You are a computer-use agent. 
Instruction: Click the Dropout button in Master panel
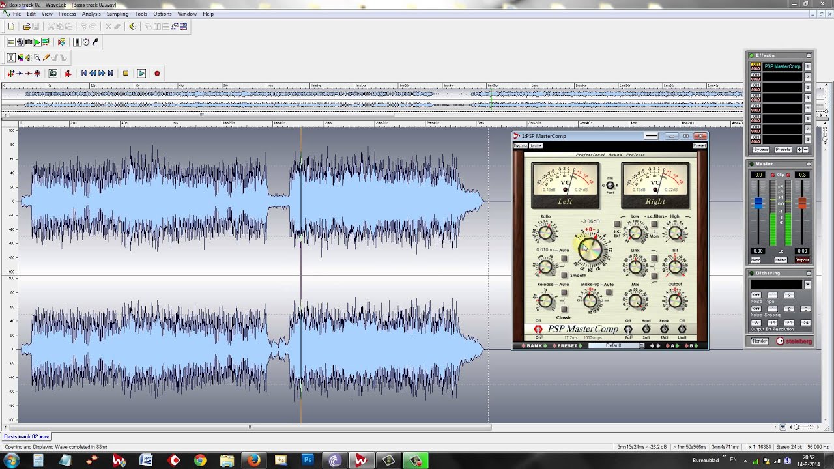pyautogui.click(x=802, y=260)
